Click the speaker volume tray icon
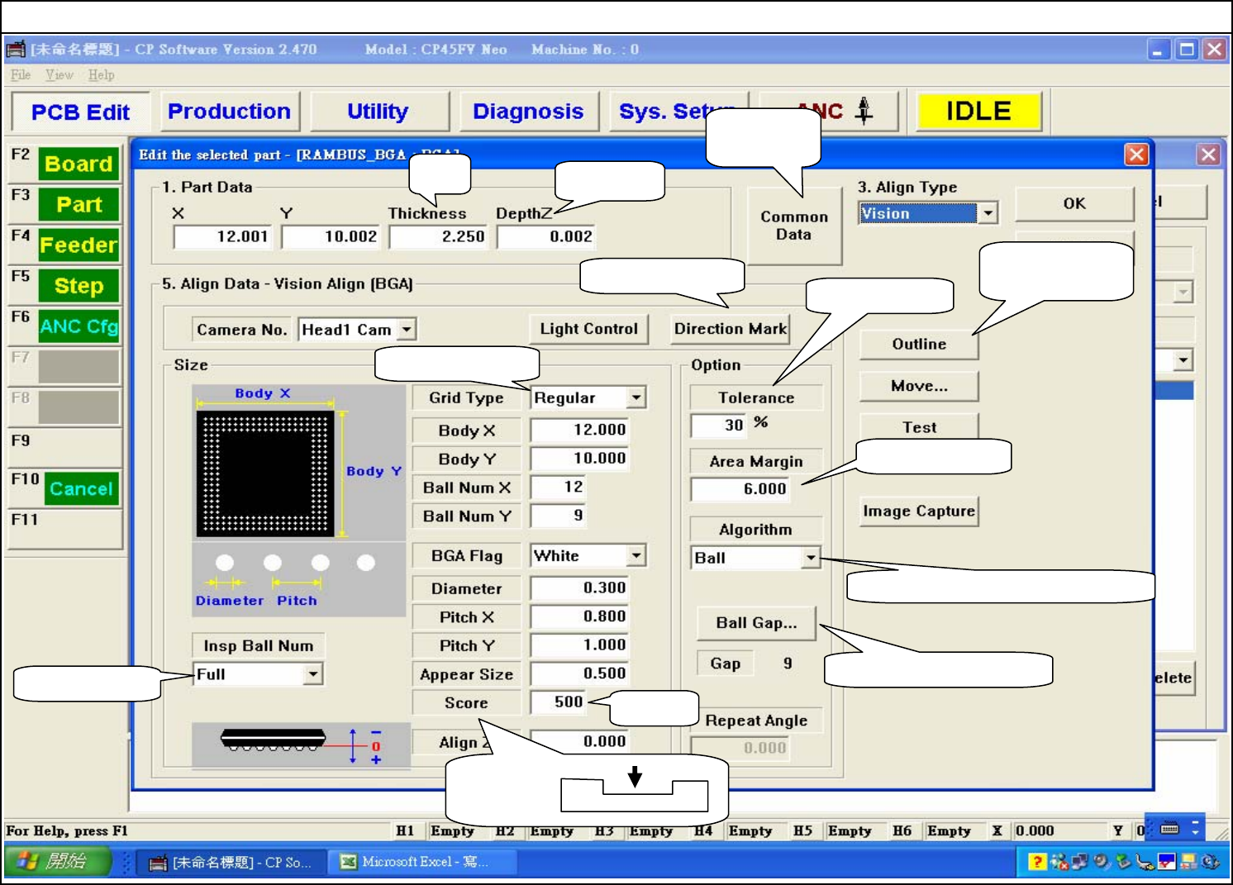 point(1102,862)
